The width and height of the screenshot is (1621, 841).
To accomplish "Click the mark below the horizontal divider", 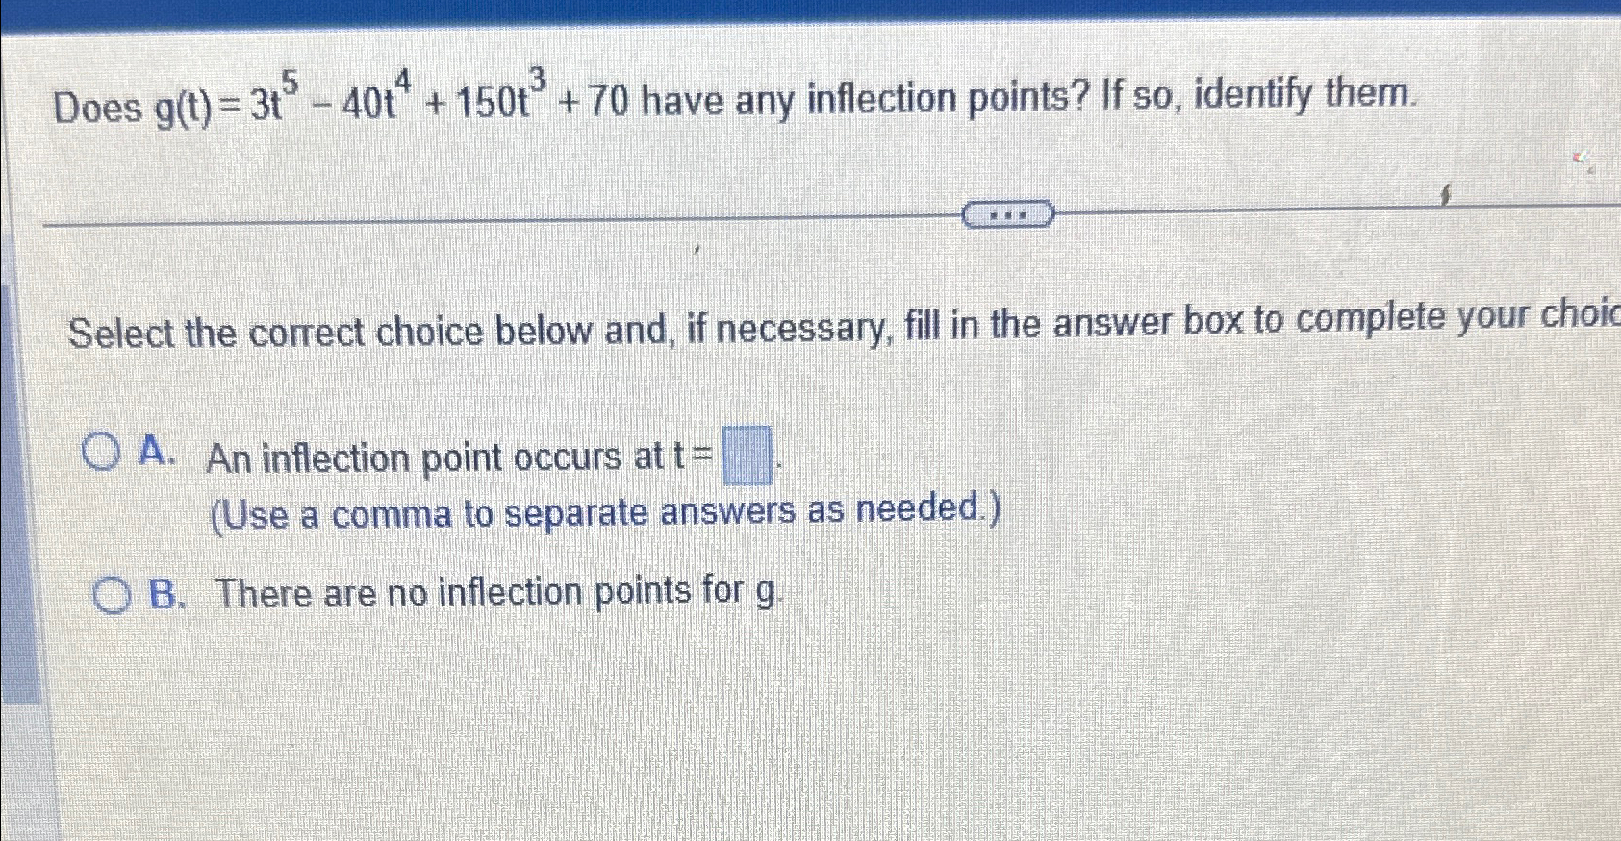I will [696, 250].
